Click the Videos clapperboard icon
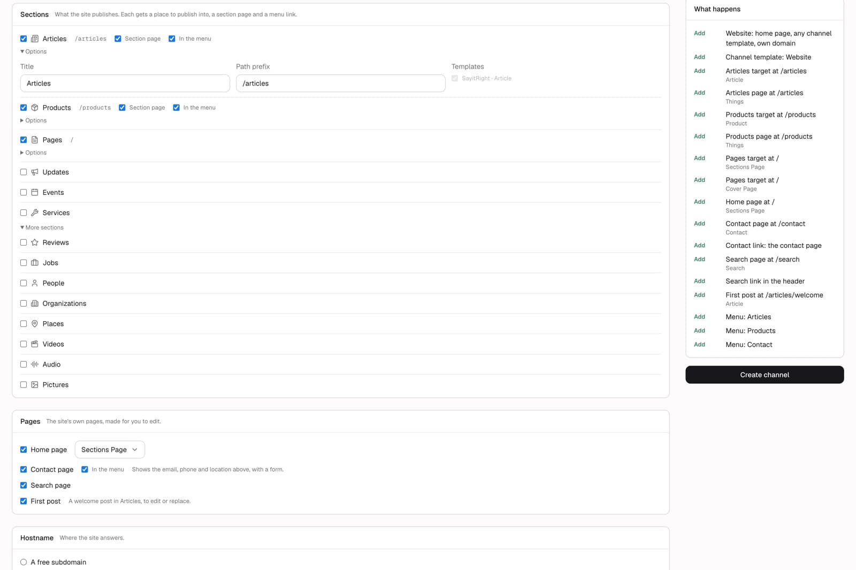The width and height of the screenshot is (856, 570). point(35,344)
